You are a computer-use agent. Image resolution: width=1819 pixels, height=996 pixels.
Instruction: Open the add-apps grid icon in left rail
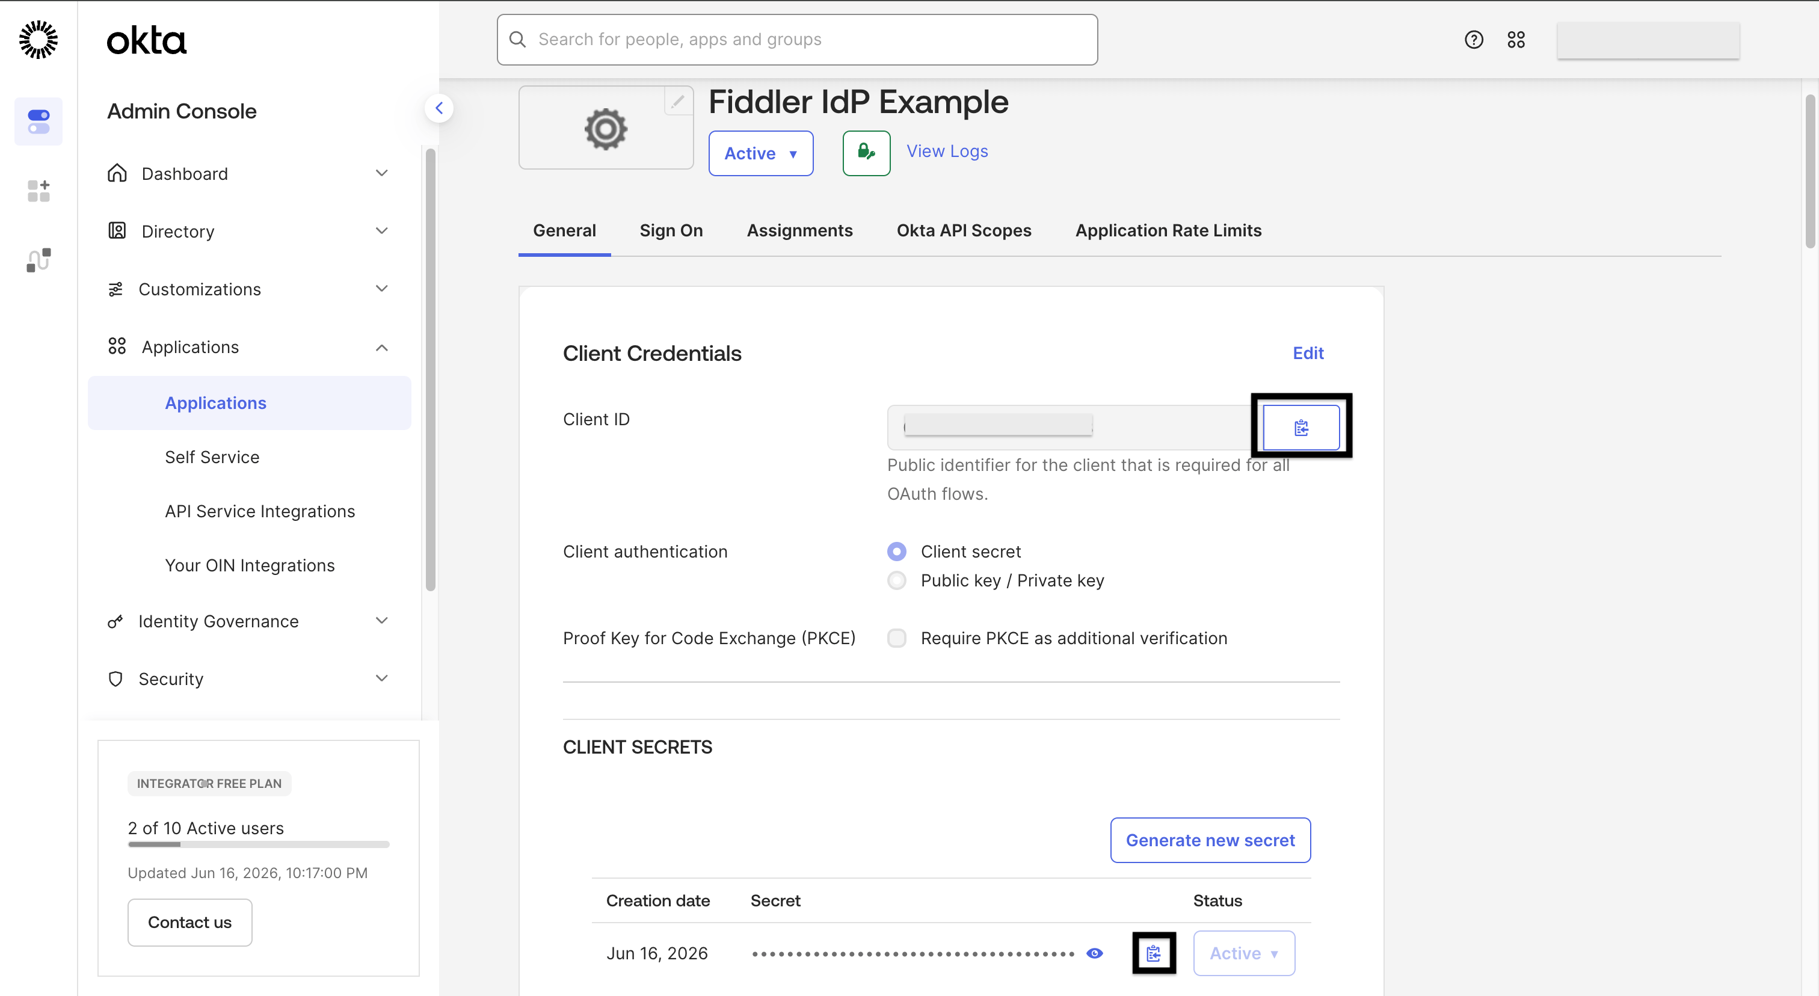point(38,191)
